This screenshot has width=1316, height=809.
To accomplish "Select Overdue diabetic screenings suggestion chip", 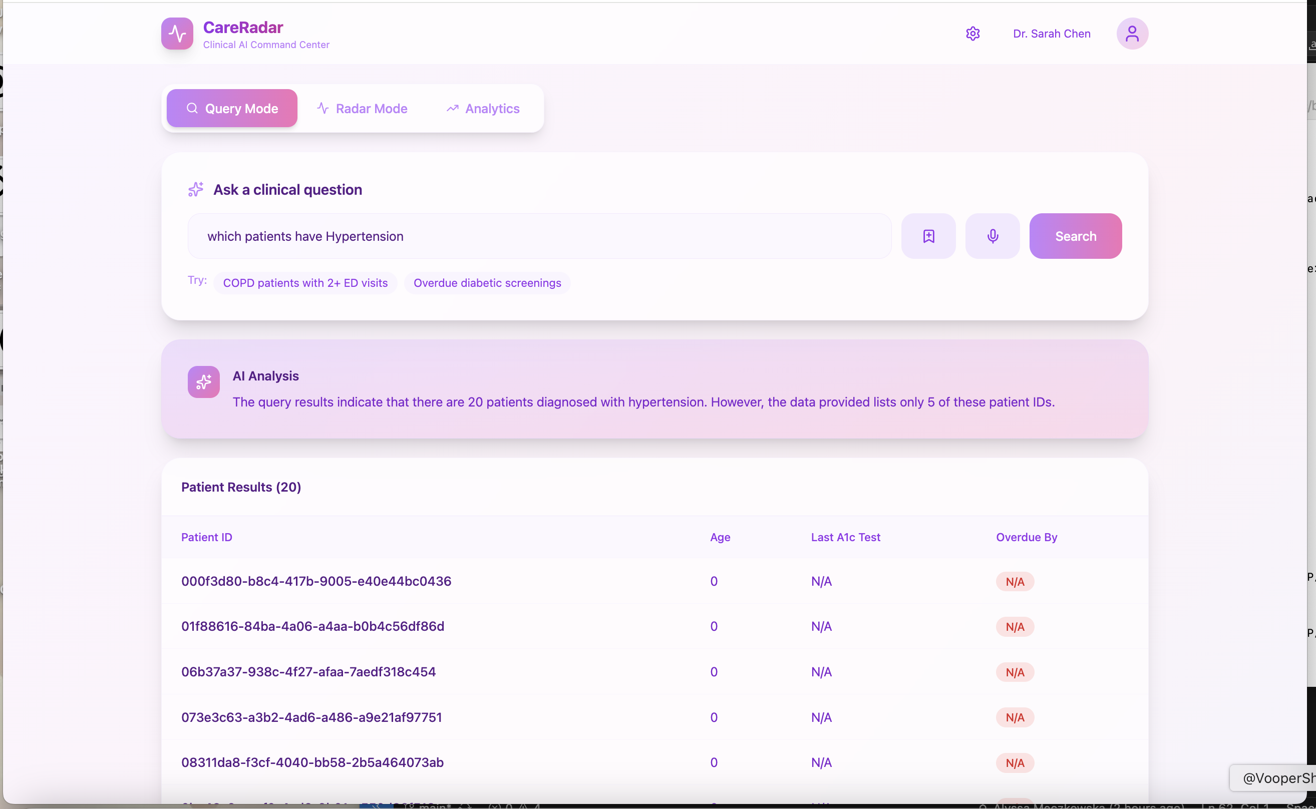I will point(487,283).
